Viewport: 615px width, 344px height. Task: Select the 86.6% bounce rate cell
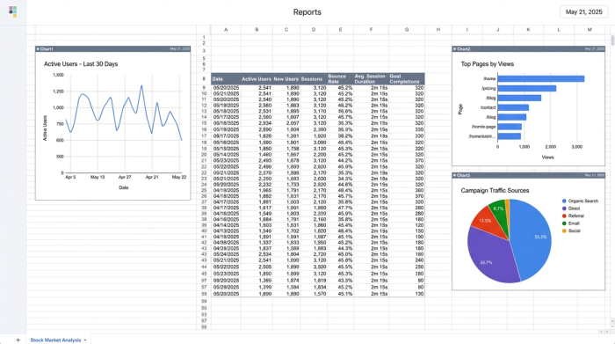(340, 111)
